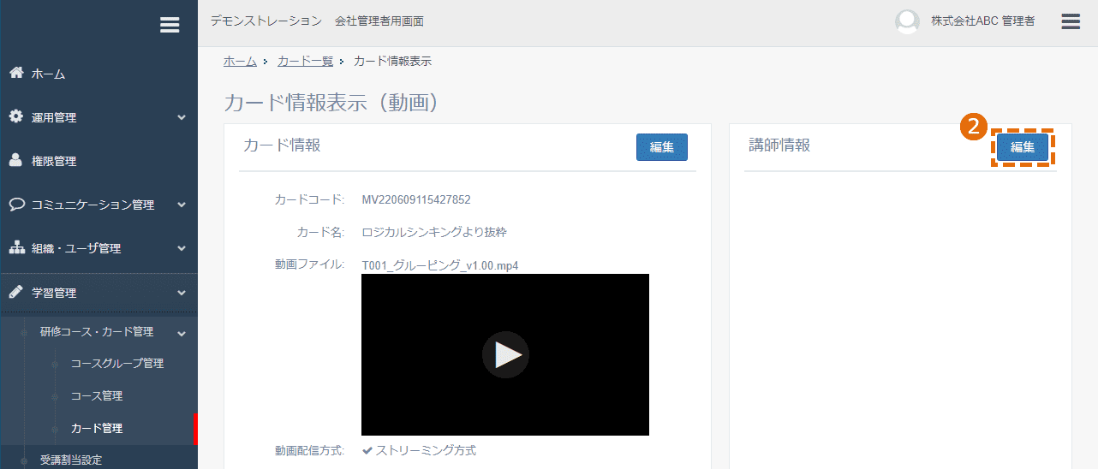Select コース管理 submenu item

[x=97, y=395]
